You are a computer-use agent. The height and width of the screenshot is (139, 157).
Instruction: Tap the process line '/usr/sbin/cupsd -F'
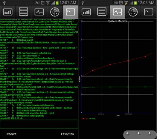tap(20, 56)
